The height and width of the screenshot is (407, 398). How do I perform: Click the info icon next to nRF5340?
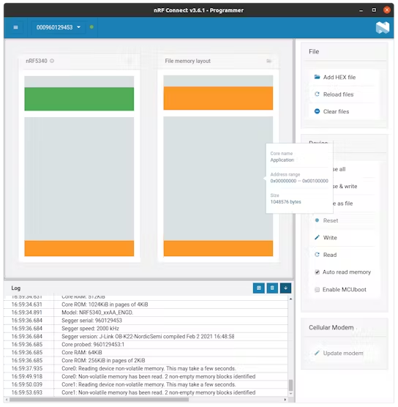pos(52,61)
